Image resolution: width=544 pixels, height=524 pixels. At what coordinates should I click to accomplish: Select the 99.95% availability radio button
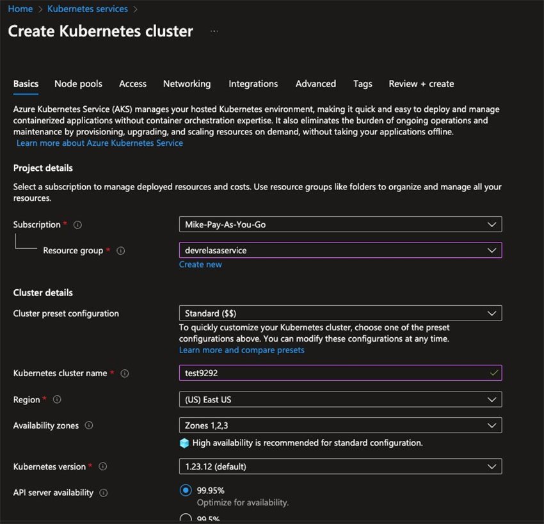pyautogui.click(x=186, y=490)
